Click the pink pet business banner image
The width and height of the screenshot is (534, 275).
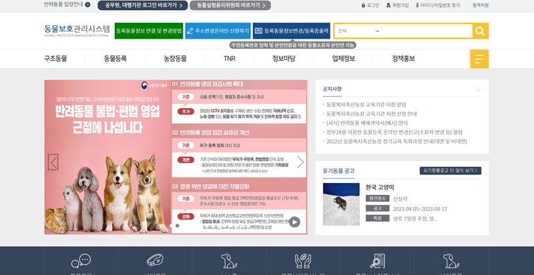pyautogui.click(x=176, y=158)
